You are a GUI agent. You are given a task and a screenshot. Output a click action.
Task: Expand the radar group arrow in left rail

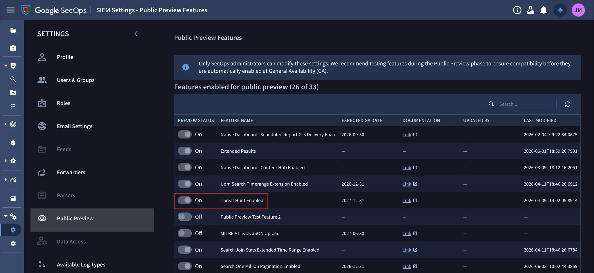(6, 124)
